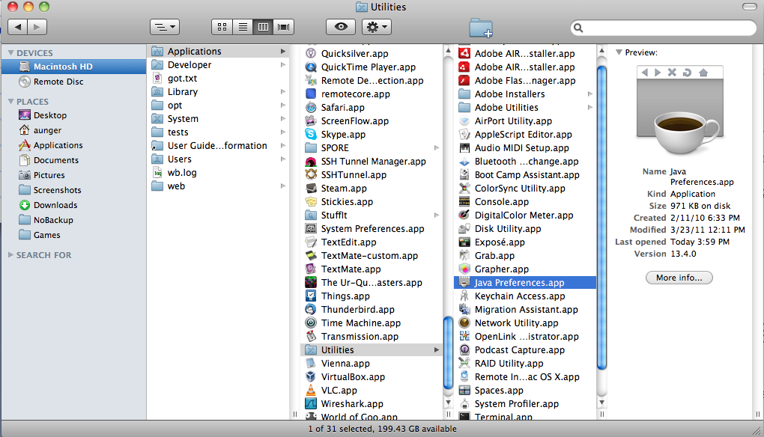This screenshot has width=764, height=437.
Task: Expand the SPORE folder arrow
Action: [x=437, y=148]
